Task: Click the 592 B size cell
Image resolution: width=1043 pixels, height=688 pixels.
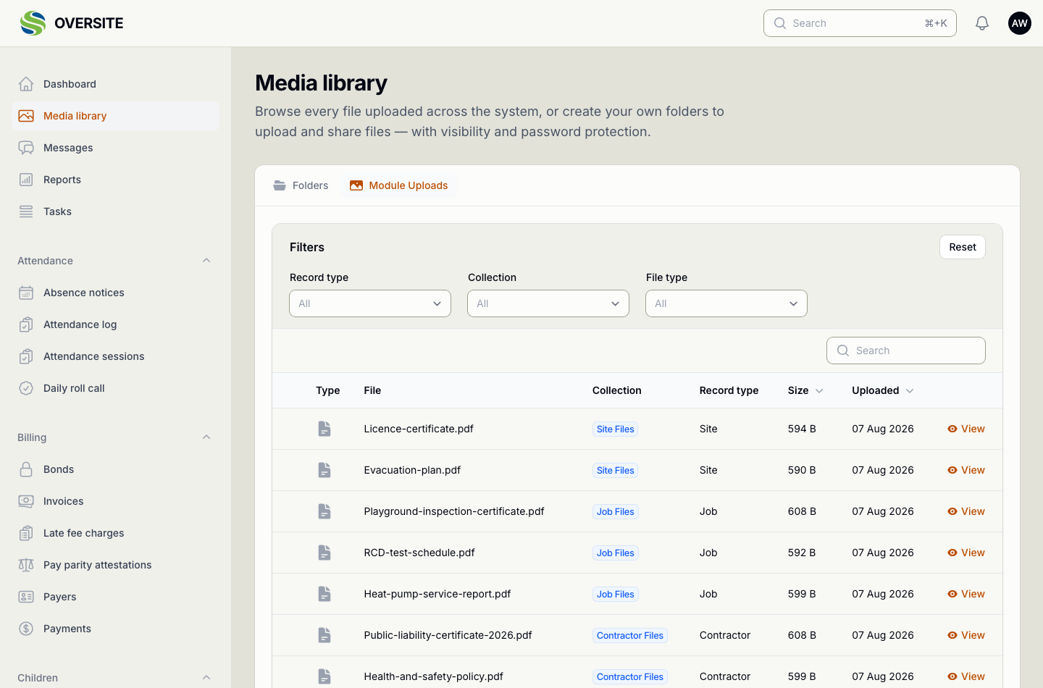Action: [802, 553]
